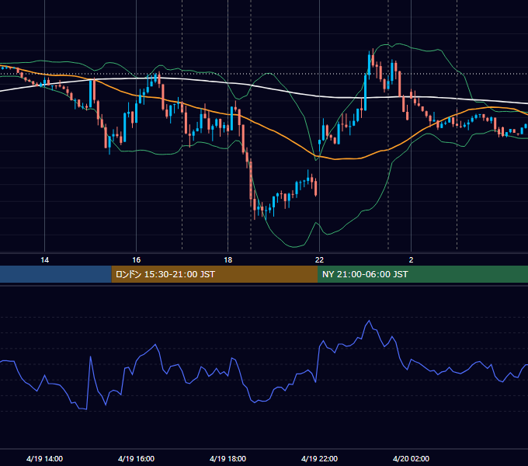Click the NY 21:00-06:00 JST session bar
Image resolution: width=528 pixels, height=466 pixels.
click(422, 274)
